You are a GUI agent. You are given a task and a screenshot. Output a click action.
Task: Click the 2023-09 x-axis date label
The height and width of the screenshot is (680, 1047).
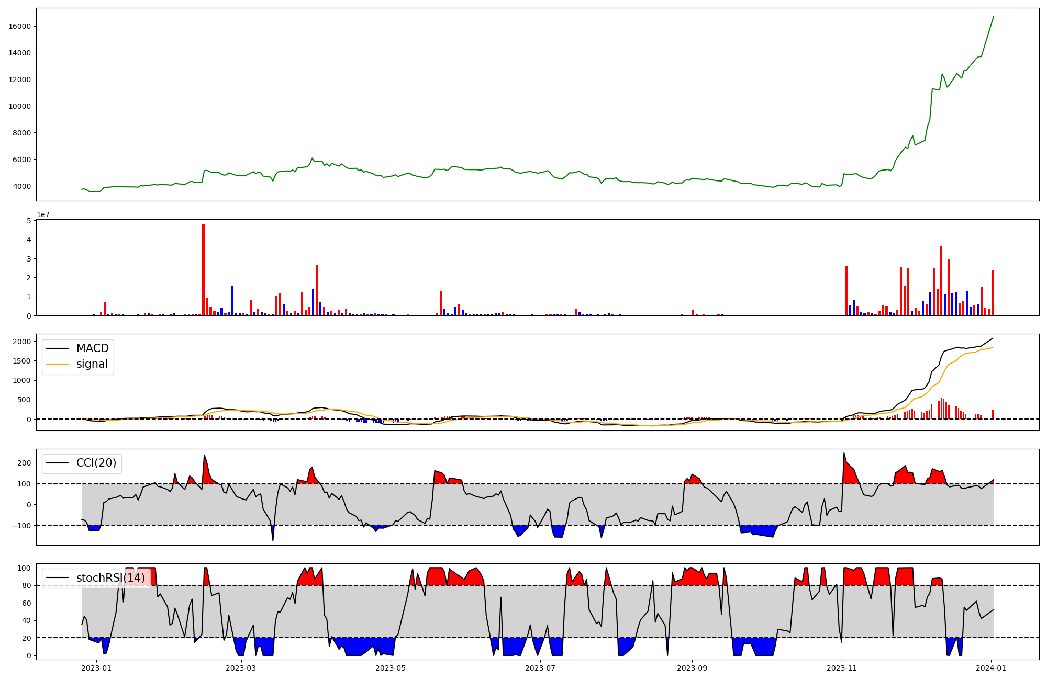pos(692,667)
